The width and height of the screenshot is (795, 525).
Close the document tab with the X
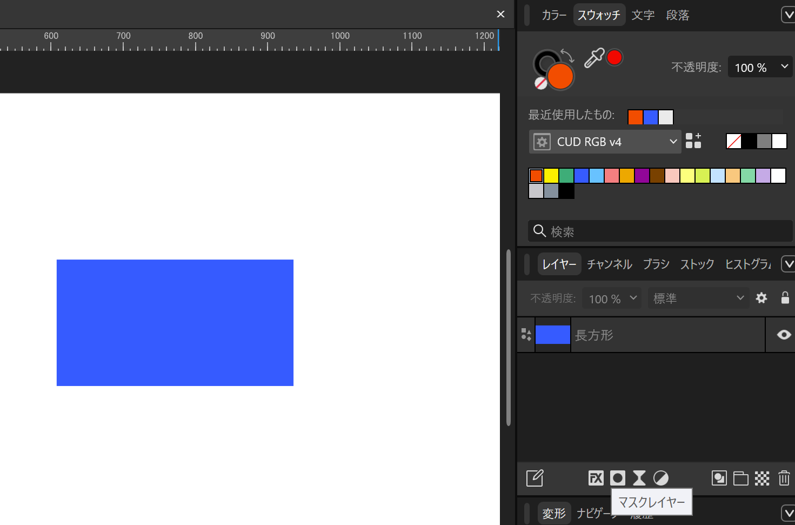(x=500, y=14)
